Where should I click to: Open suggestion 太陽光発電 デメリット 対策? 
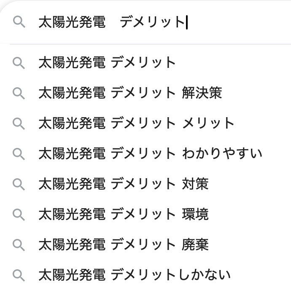123,184
